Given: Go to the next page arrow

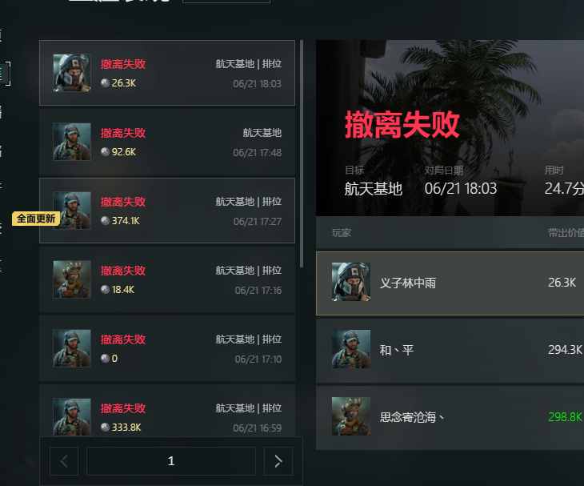Looking at the screenshot, I should click(x=278, y=461).
